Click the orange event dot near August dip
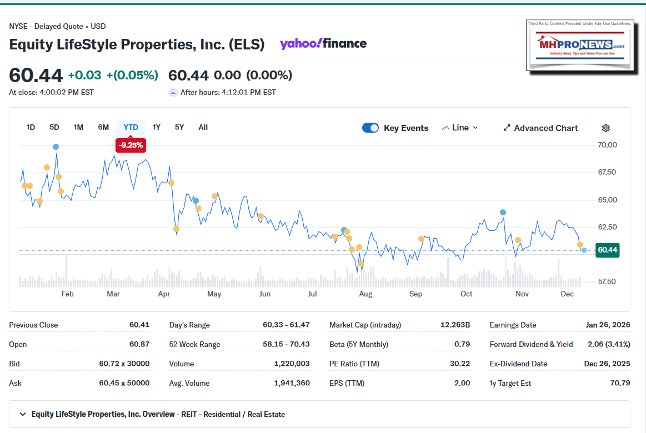The height and width of the screenshot is (433, 646). coord(361,265)
